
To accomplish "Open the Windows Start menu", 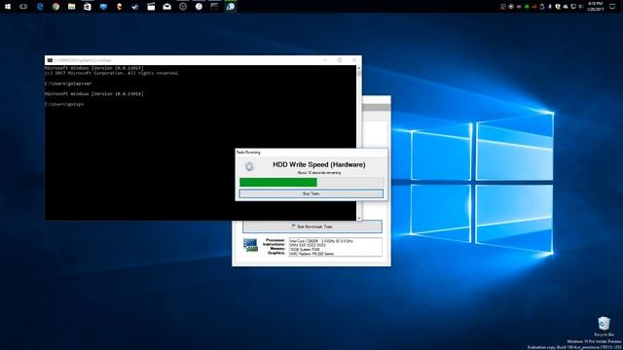I will (8, 7).
